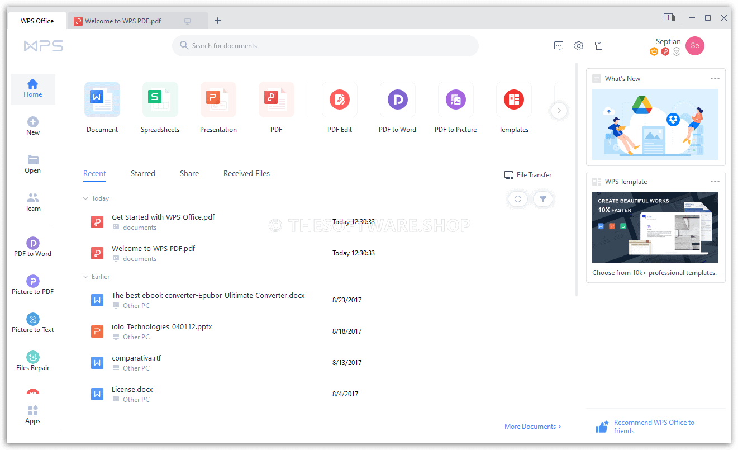Click the New sidebar icon
The image size is (738, 450).
(33, 122)
